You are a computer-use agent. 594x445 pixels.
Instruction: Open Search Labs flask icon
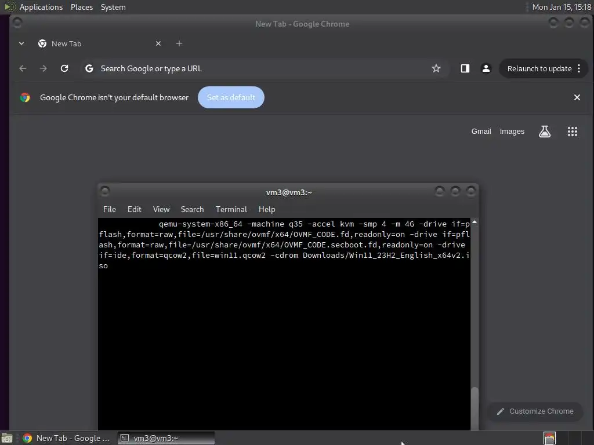(545, 132)
